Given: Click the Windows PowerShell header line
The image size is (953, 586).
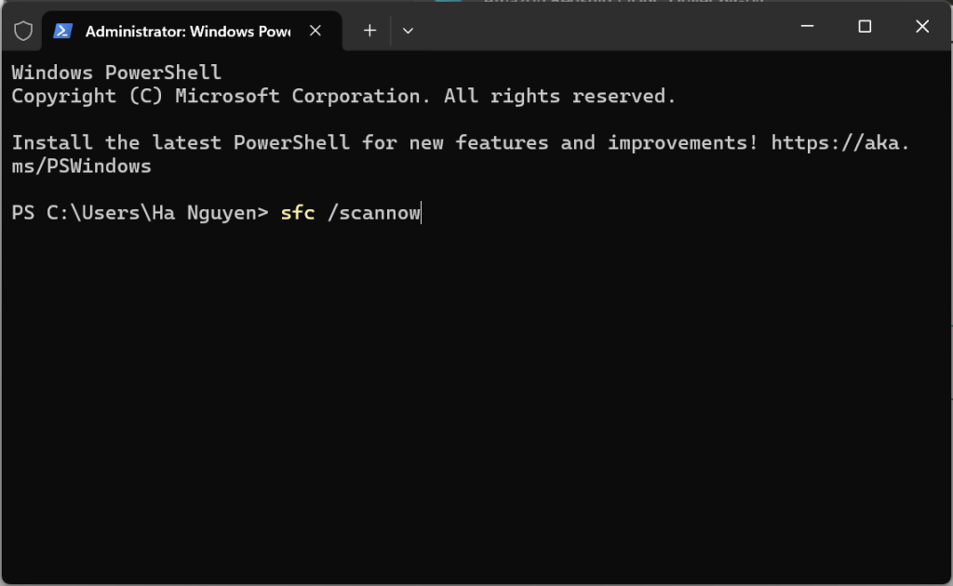Looking at the screenshot, I should click(x=116, y=73).
